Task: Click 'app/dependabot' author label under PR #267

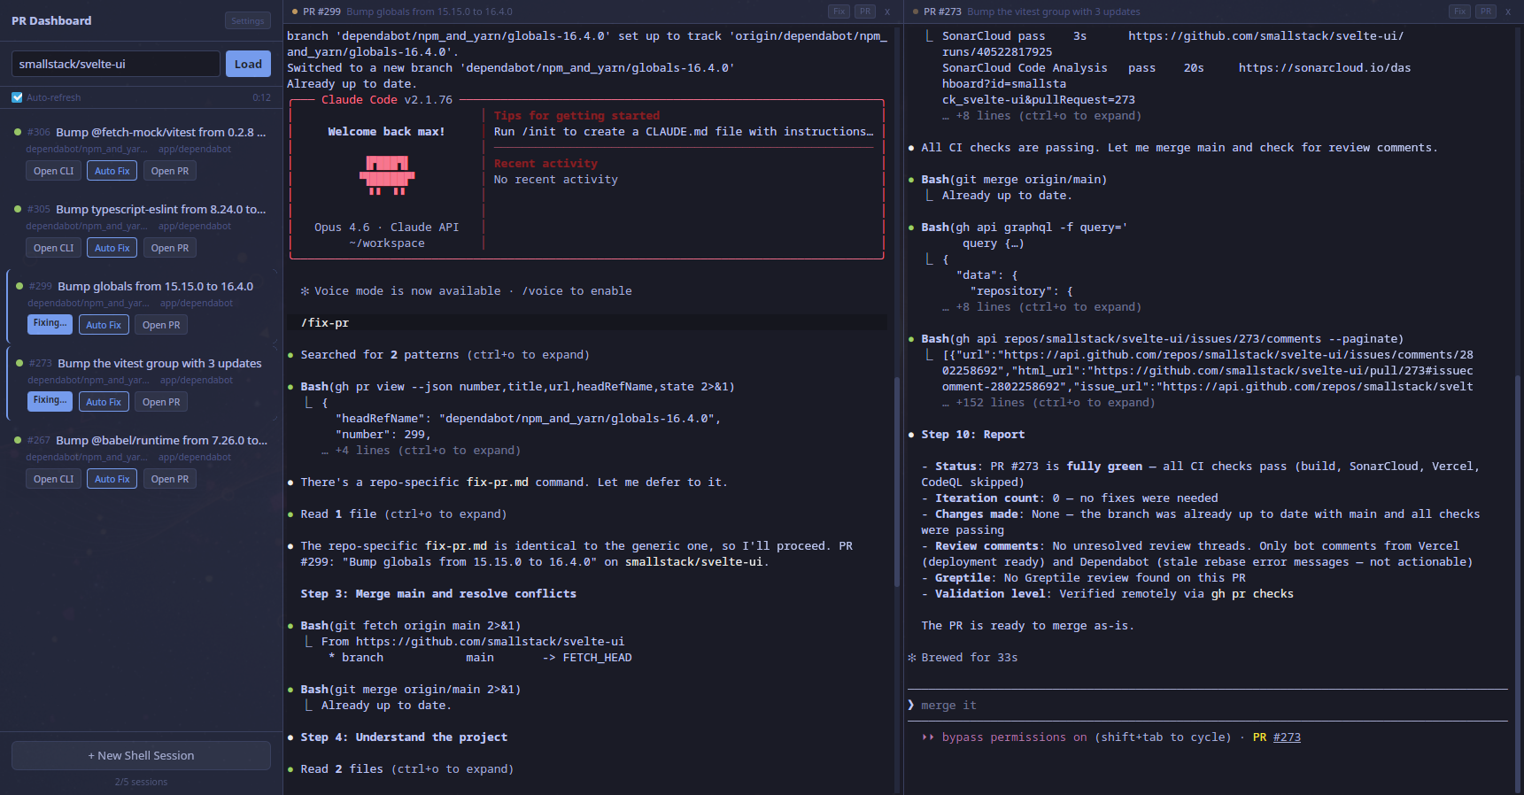Action: point(195,457)
